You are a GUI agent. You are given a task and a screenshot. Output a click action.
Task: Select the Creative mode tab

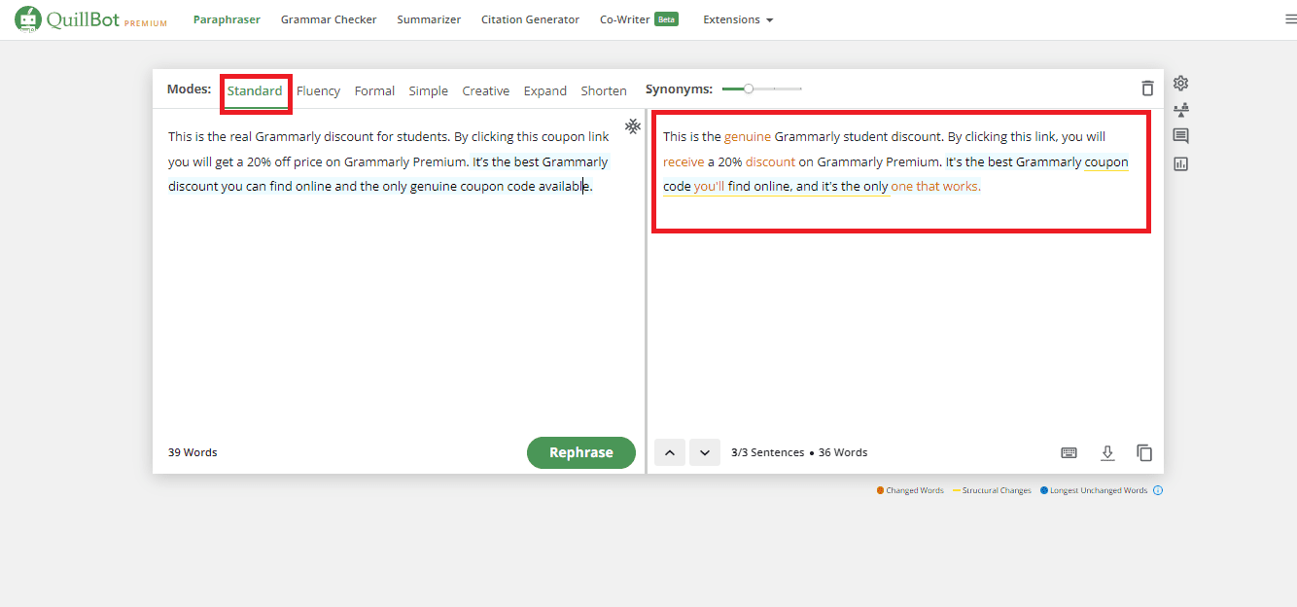[486, 90]
